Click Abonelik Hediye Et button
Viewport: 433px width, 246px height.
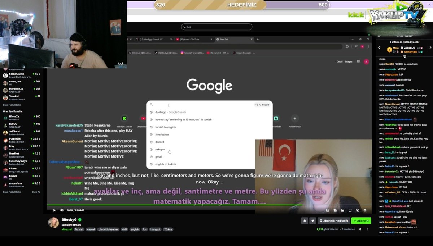(334, 221)
